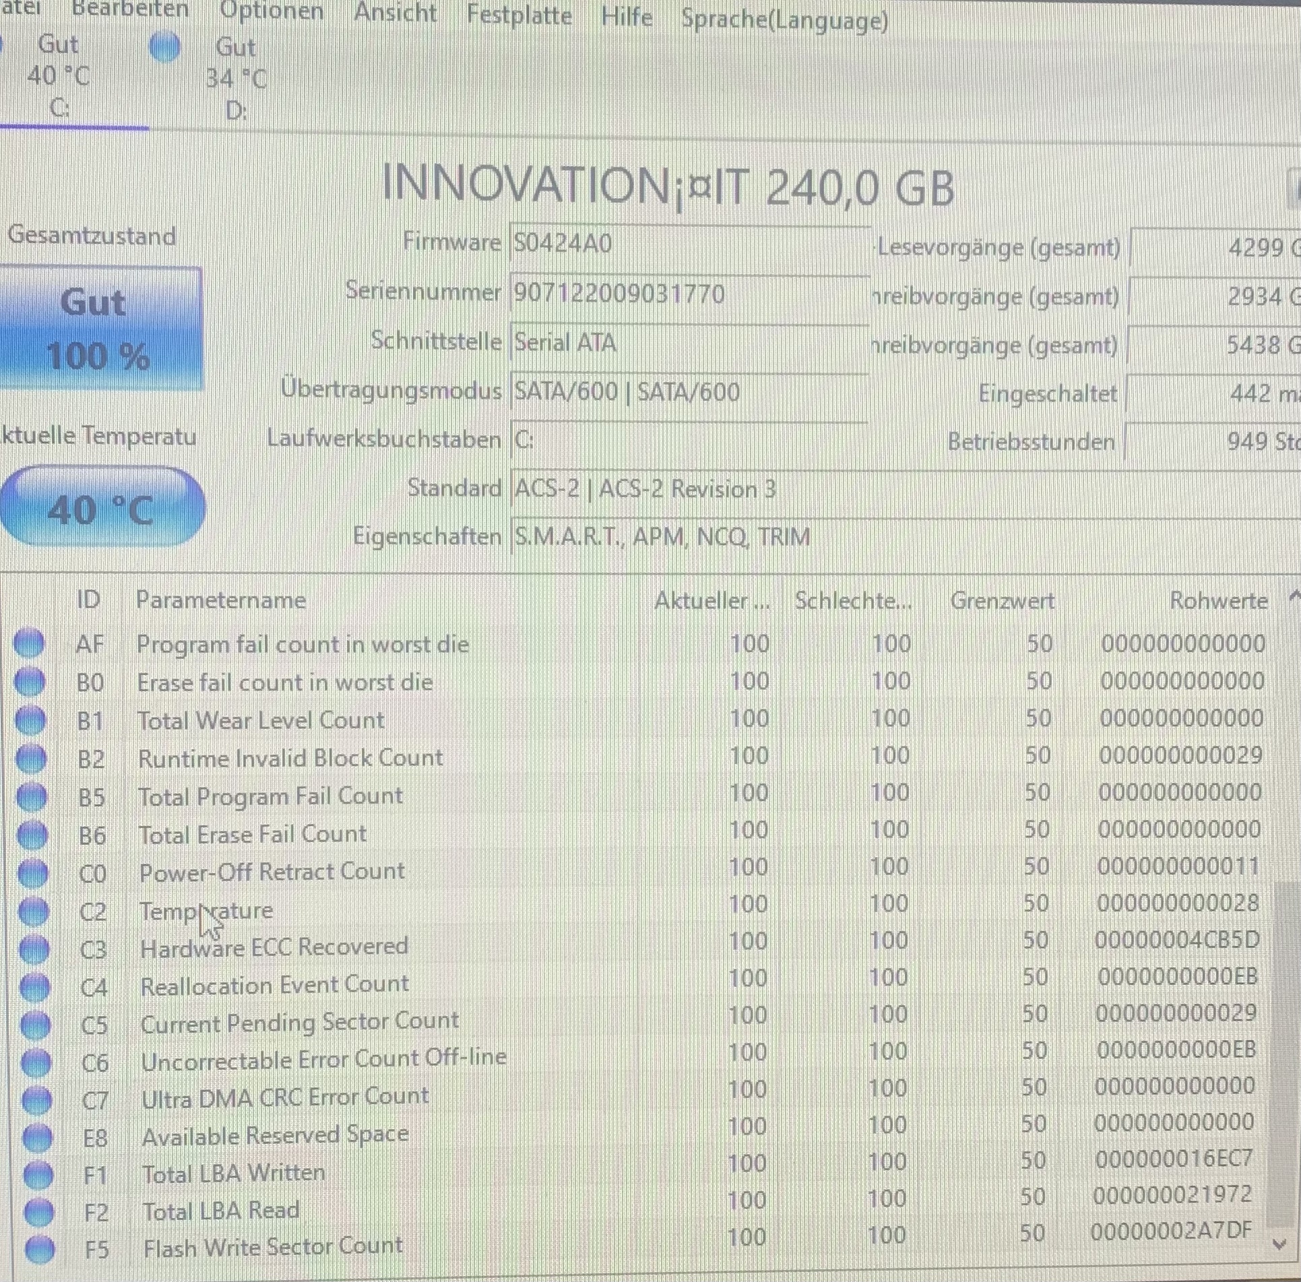Screen dimensions: 1301x1282
Task: Click the status orb for Total Wear Level Count
Action: (x=30, y=719)
